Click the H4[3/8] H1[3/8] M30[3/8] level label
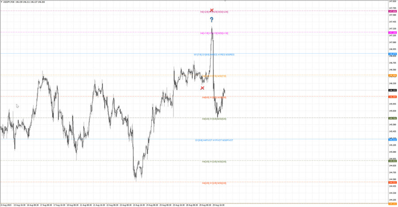The height and width of the screenshot is (207, 398). (214, 161)
